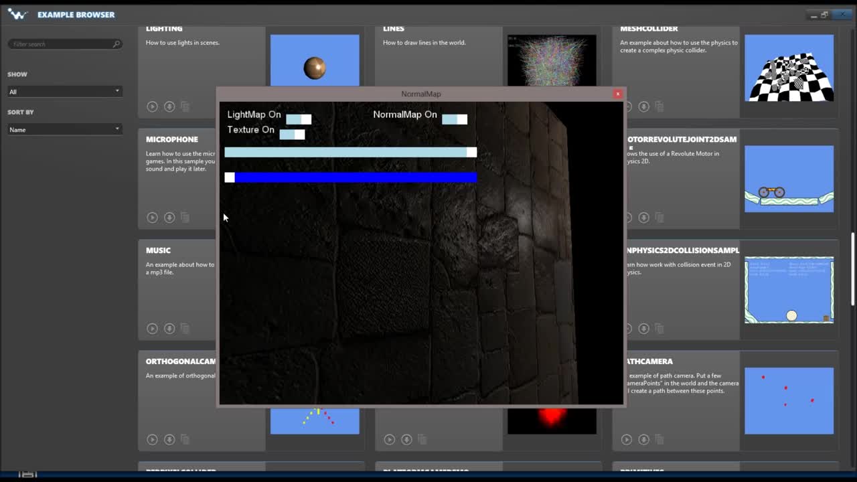Expand the Sort By Name dropdown
This screenshot has width=857, height=482.
[x=64, y=129]
